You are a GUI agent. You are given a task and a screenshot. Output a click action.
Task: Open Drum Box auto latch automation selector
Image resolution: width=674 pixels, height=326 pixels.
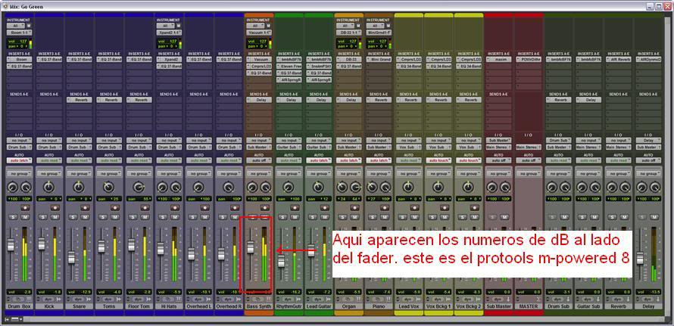click(x=18, y=160)
